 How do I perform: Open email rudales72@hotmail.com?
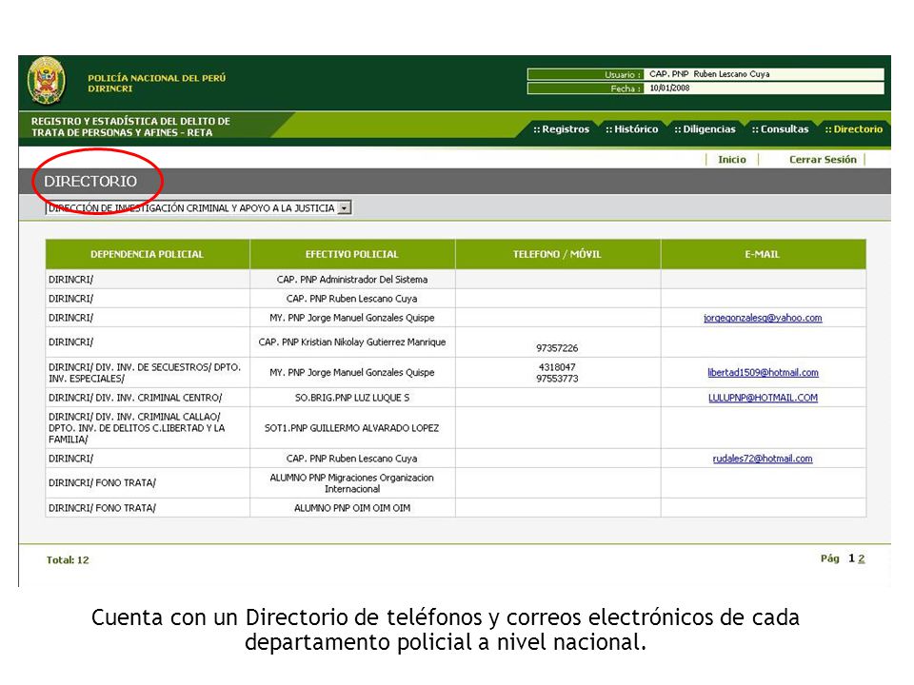tap(763, 459)
